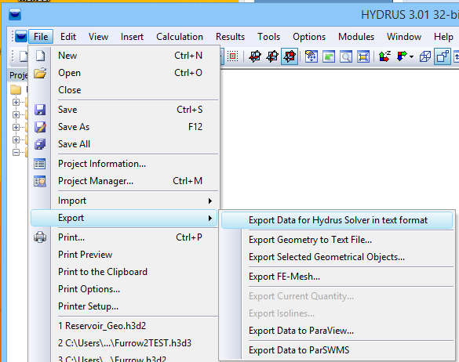Click the printer icon beside Print
This screenshot has width=459, height=362.
click(40, 237)
